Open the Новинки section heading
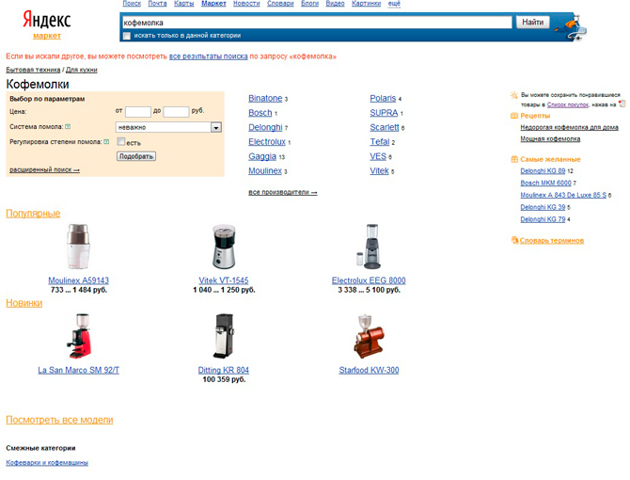The height and width of the screenshot is (480, 630). point(24,303)
